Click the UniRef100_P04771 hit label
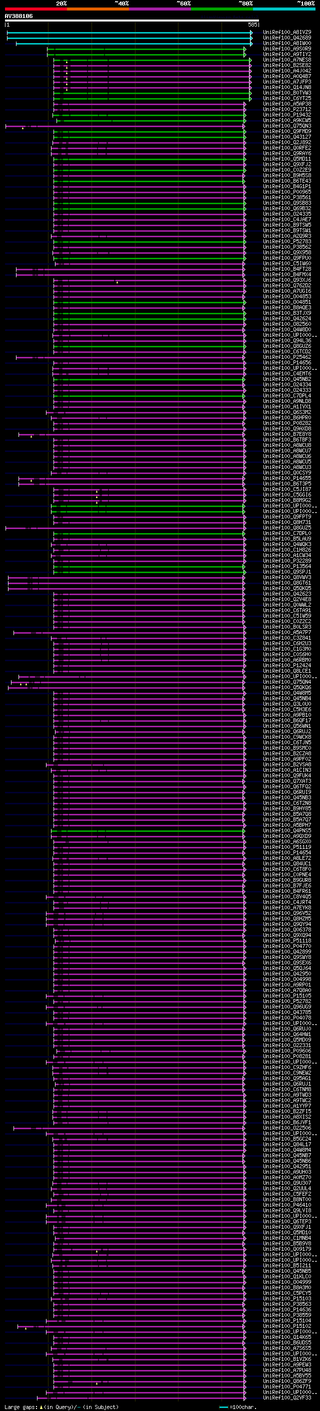 [287, 1386]
